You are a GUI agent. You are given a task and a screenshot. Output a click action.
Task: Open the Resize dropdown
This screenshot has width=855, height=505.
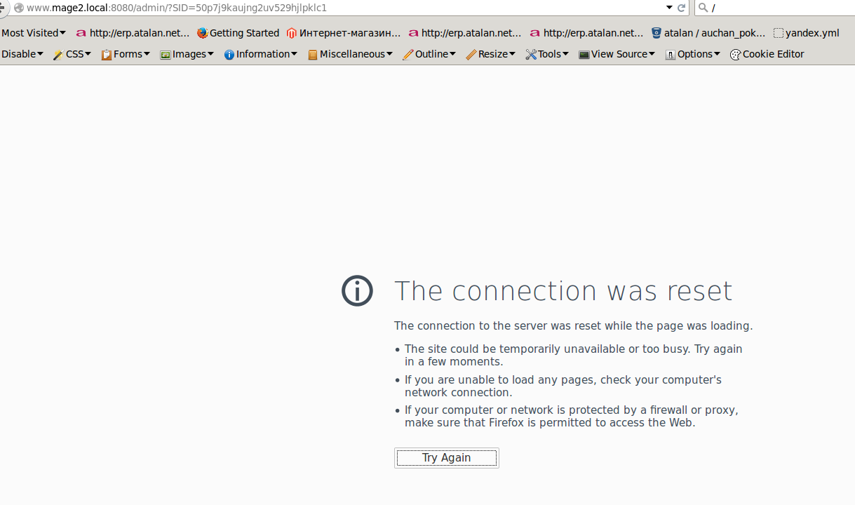point(491,54)
